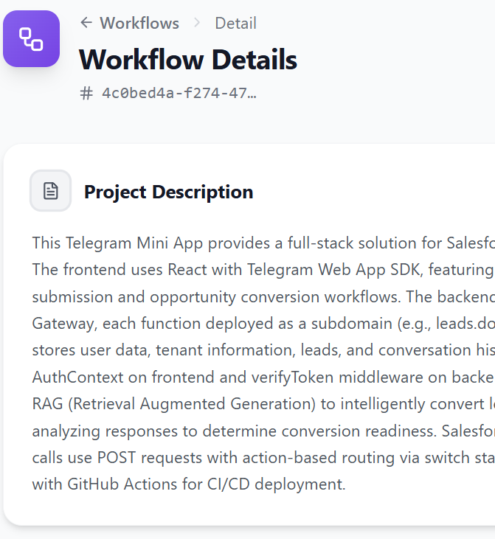495x539 pixels.
Task: Click the hash icon before workflow ID
Action: coord(86,93)
